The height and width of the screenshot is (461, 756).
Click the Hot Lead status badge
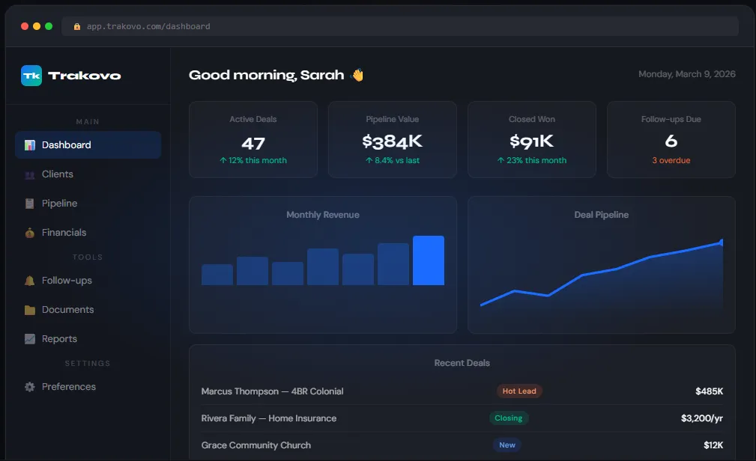(x=519, y=391)
